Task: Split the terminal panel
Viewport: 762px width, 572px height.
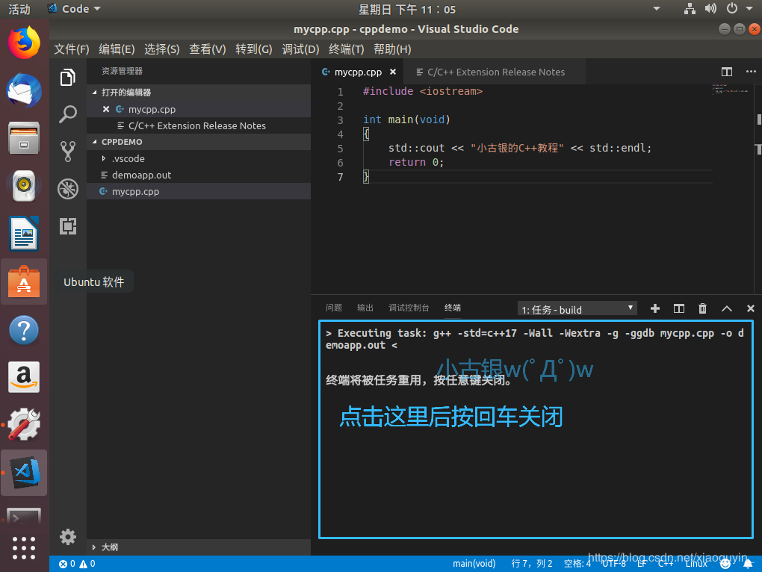Action: click(x=678, y=308)
